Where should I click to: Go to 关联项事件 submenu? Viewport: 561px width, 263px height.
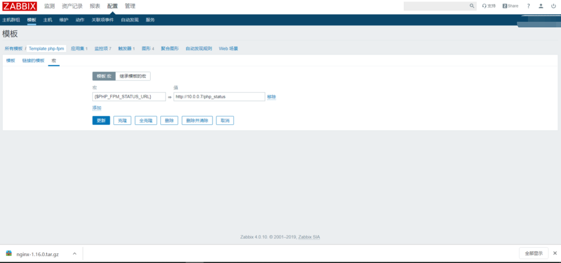(x=103, y=20)
